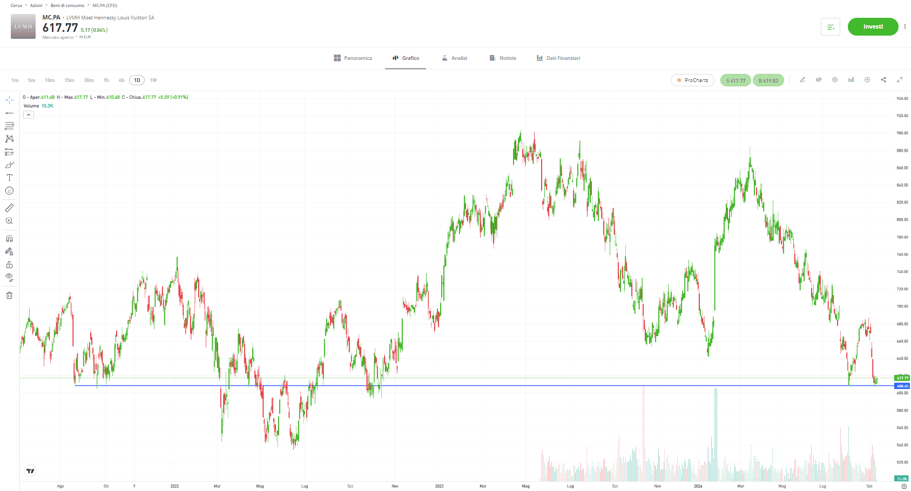Activate the zoom in tool
The height and width of the screenshot is (491, 911).
(9, 221)
